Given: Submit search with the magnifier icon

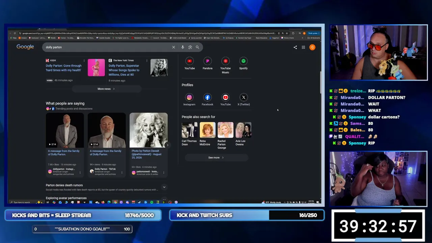Looking at the screenshot, I should 197,47.
